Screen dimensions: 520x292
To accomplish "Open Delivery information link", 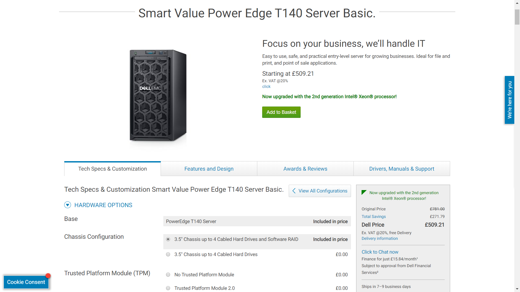I will coord(379,238).
